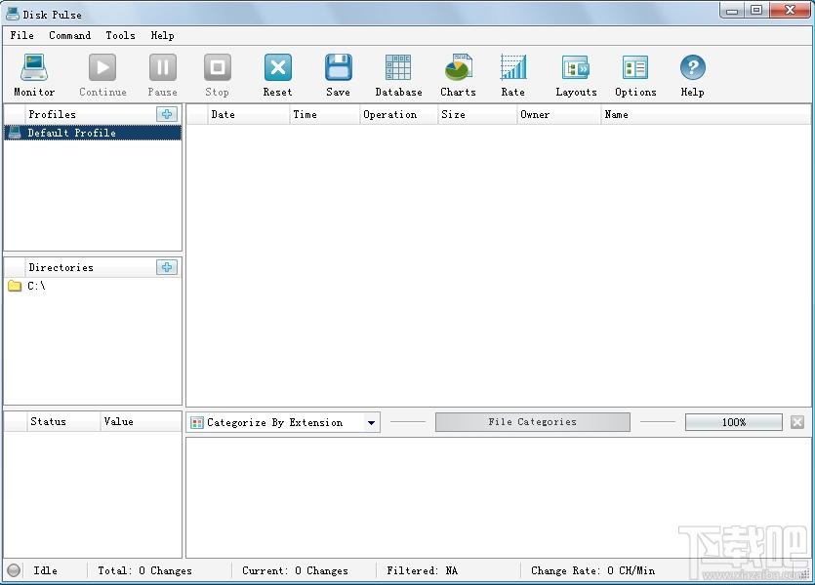Open the File menu

21,35
